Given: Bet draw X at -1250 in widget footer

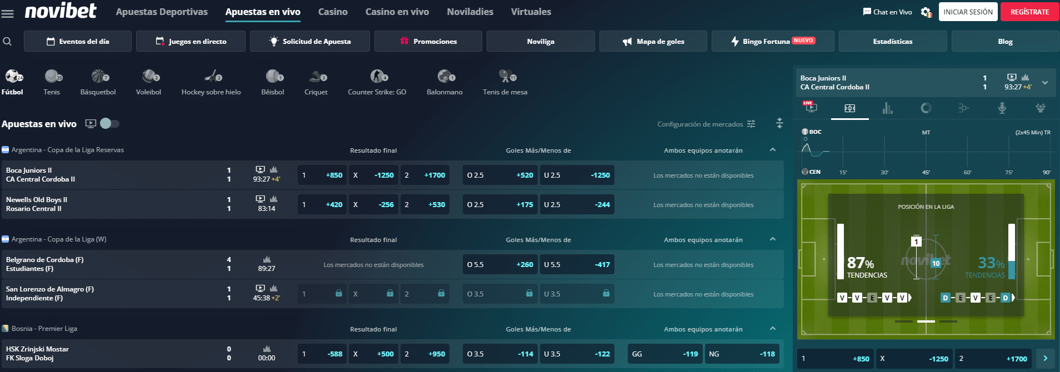Looking at the screenshot, I should point(914,359).
